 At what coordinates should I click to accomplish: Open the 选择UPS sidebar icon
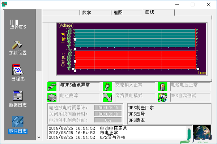[x=18, y=25]
